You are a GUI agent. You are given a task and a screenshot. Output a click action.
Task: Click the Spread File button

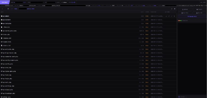point(192,17)
